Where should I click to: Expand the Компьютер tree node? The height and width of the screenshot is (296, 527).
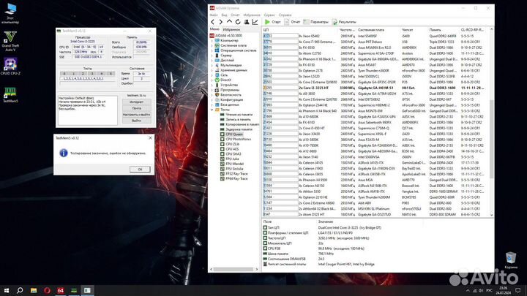(x=212, y=41)
